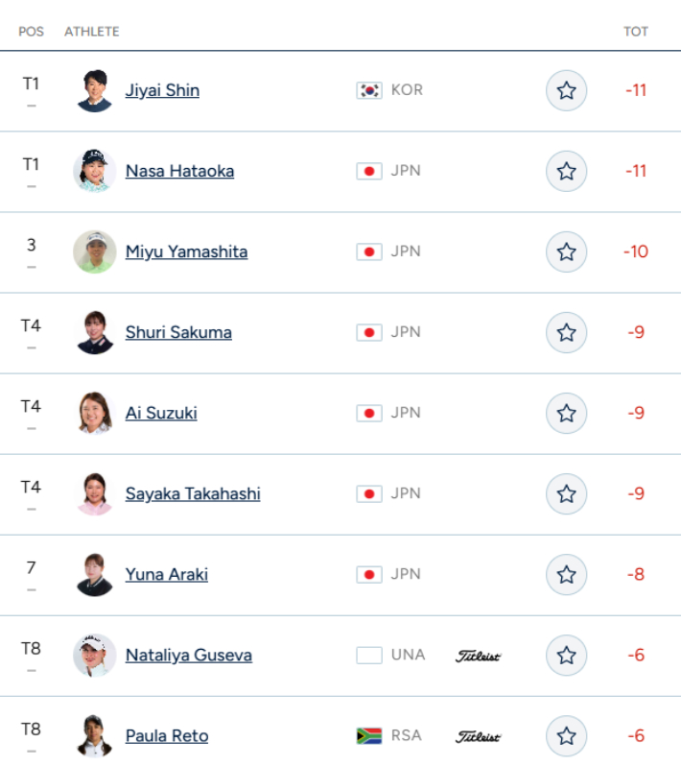Click Yuna Araki's player photo
The width and height of the screenshot is (681, 766).
[95, 575]
